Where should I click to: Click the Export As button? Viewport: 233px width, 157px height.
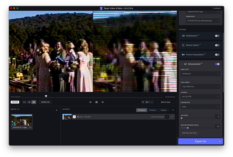(200, 141)
